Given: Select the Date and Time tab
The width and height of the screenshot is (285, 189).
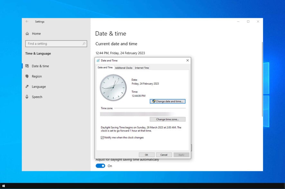Looking at the screenshot, I should (105, 68).
